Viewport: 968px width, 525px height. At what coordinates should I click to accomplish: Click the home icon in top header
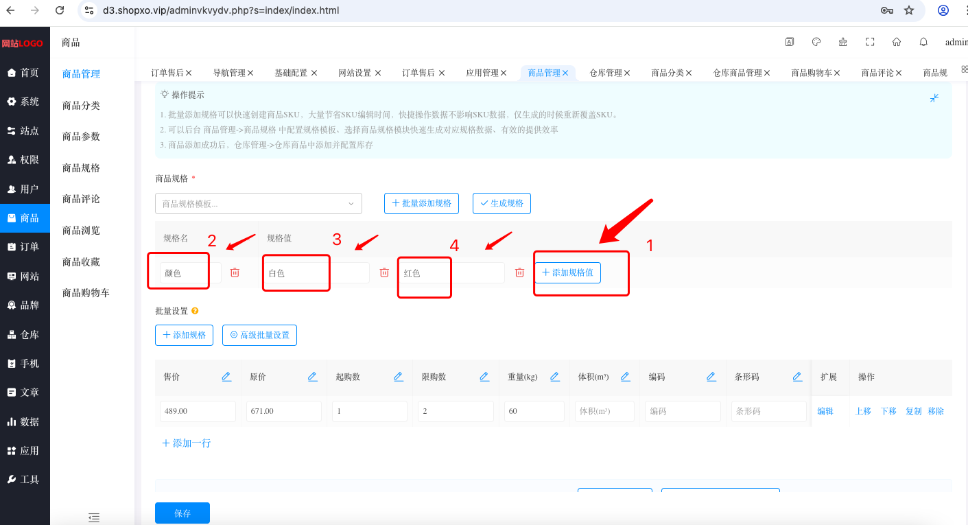(x=897, y=42)
